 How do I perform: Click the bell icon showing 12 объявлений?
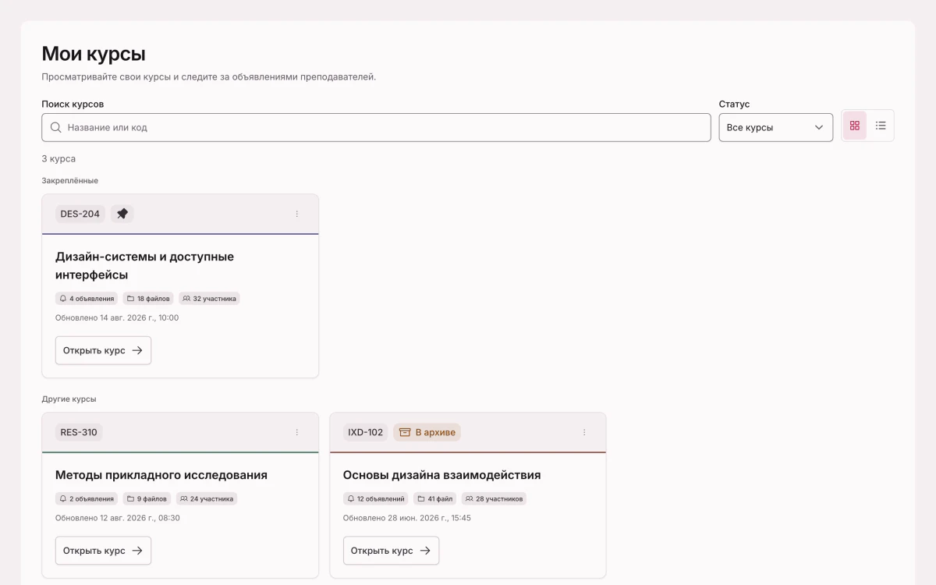pos(351,498)
